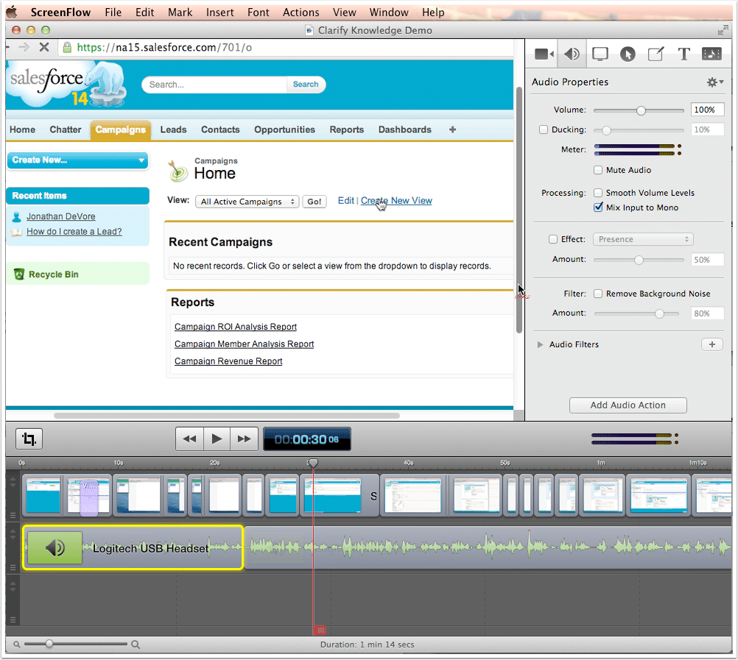The image size is (738, 660).
Task: Open the Video Properties tab icon
Action: point(544,54)
